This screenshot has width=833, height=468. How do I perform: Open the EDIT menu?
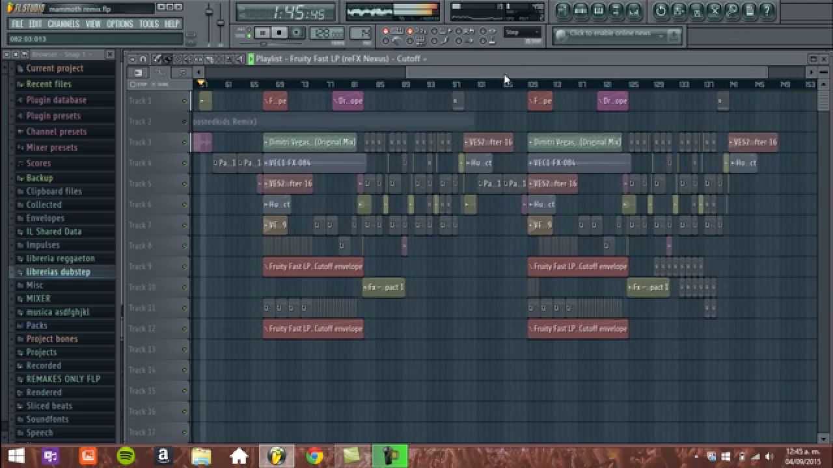[x=35, y=24]
